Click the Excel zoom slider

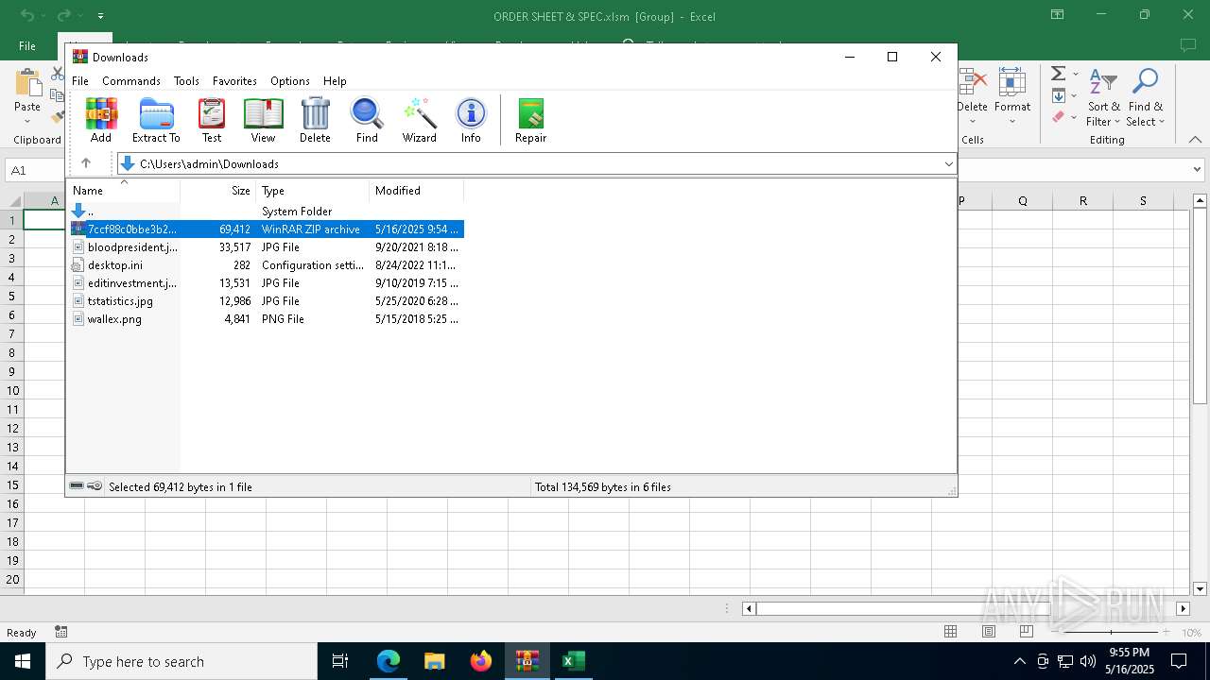pos(1112,632)
